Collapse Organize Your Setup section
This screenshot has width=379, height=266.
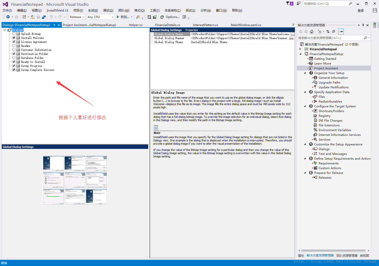click(305, 73)
